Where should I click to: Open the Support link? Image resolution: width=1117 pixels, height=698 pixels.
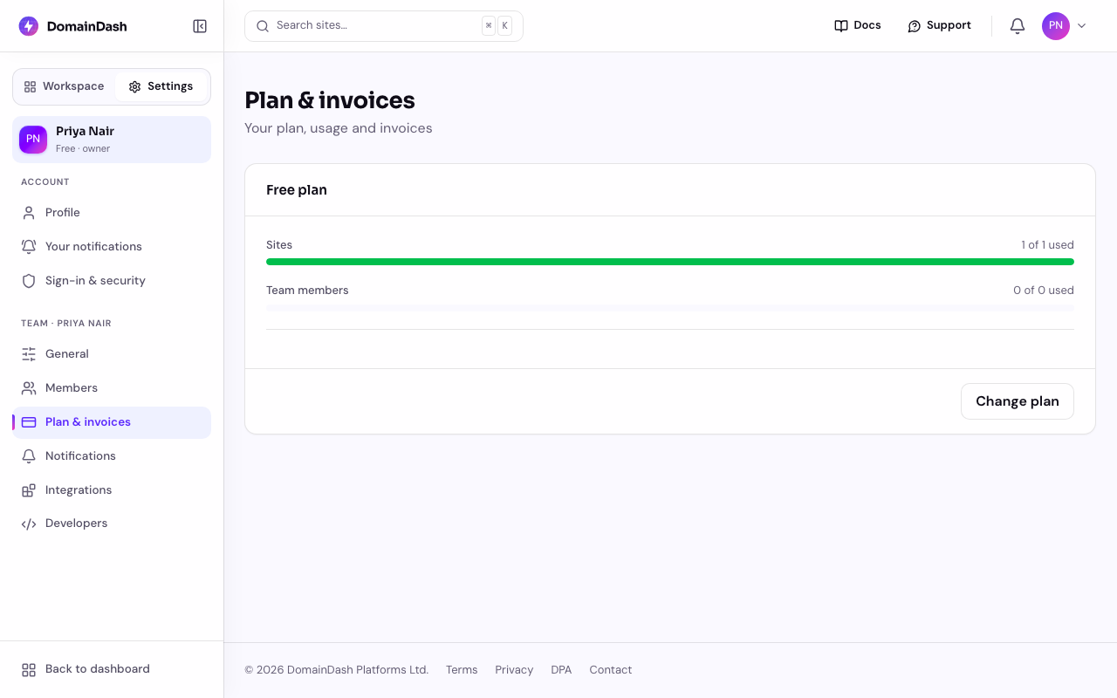[939, 26]
